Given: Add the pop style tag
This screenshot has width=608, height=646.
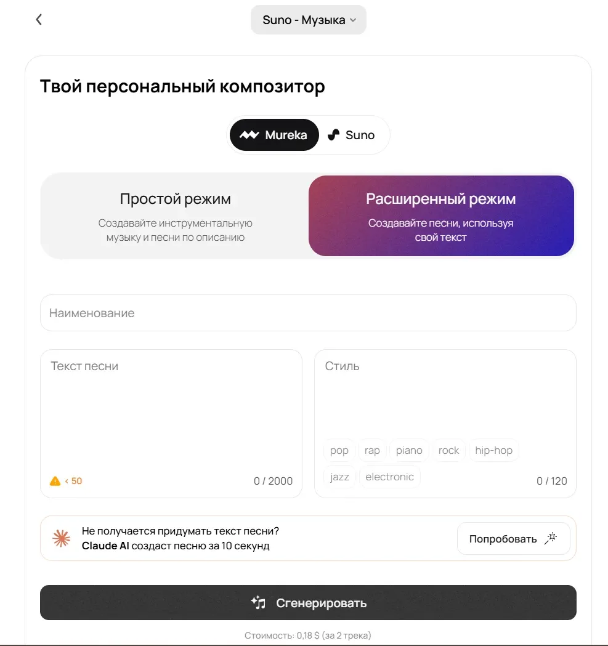Looking at the screenshot, I should (339, 450).
